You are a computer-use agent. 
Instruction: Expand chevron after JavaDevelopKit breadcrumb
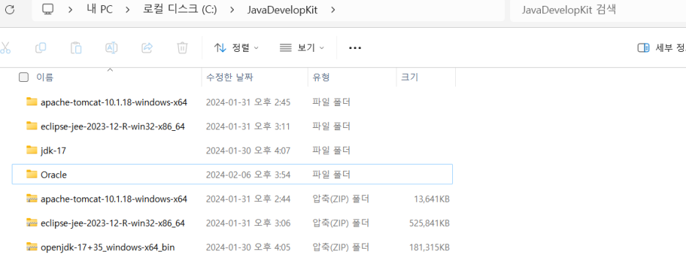tap(333, 10)
